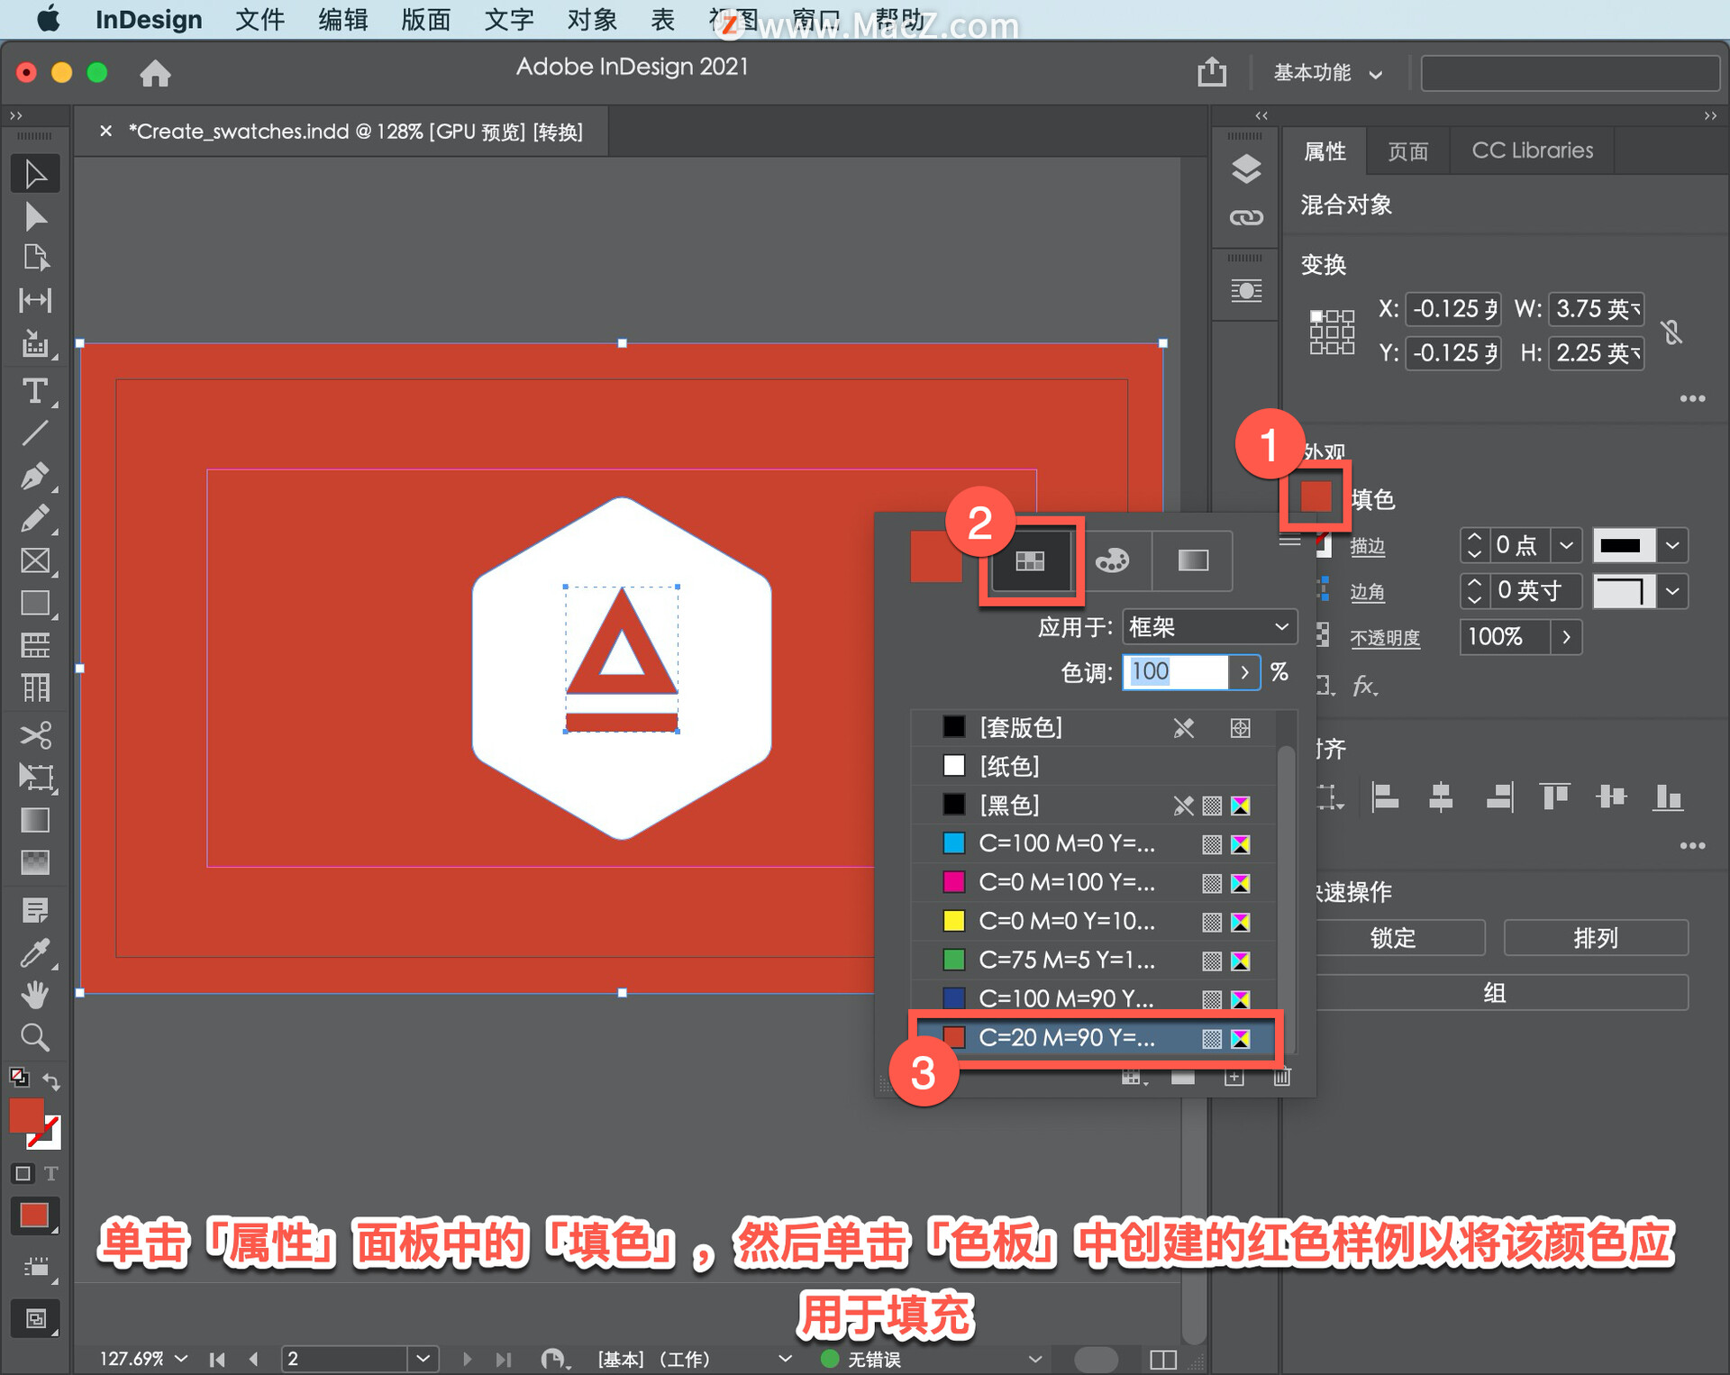Open the Layers panel icon

point(1246,168)
